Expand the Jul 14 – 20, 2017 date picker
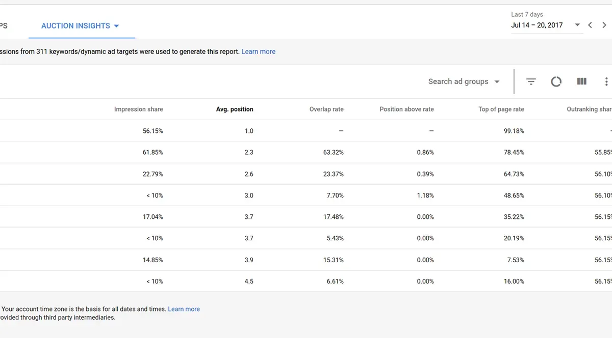The image size is (612, 338). click(546, 25)
